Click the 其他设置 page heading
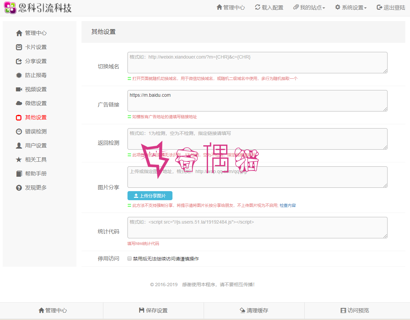This screenshot has height=320, width=410. pos(104,32)
